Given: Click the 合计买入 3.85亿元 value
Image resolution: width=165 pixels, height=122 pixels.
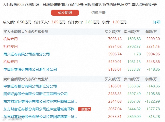Looking at the screenshot, I should 58,22.
